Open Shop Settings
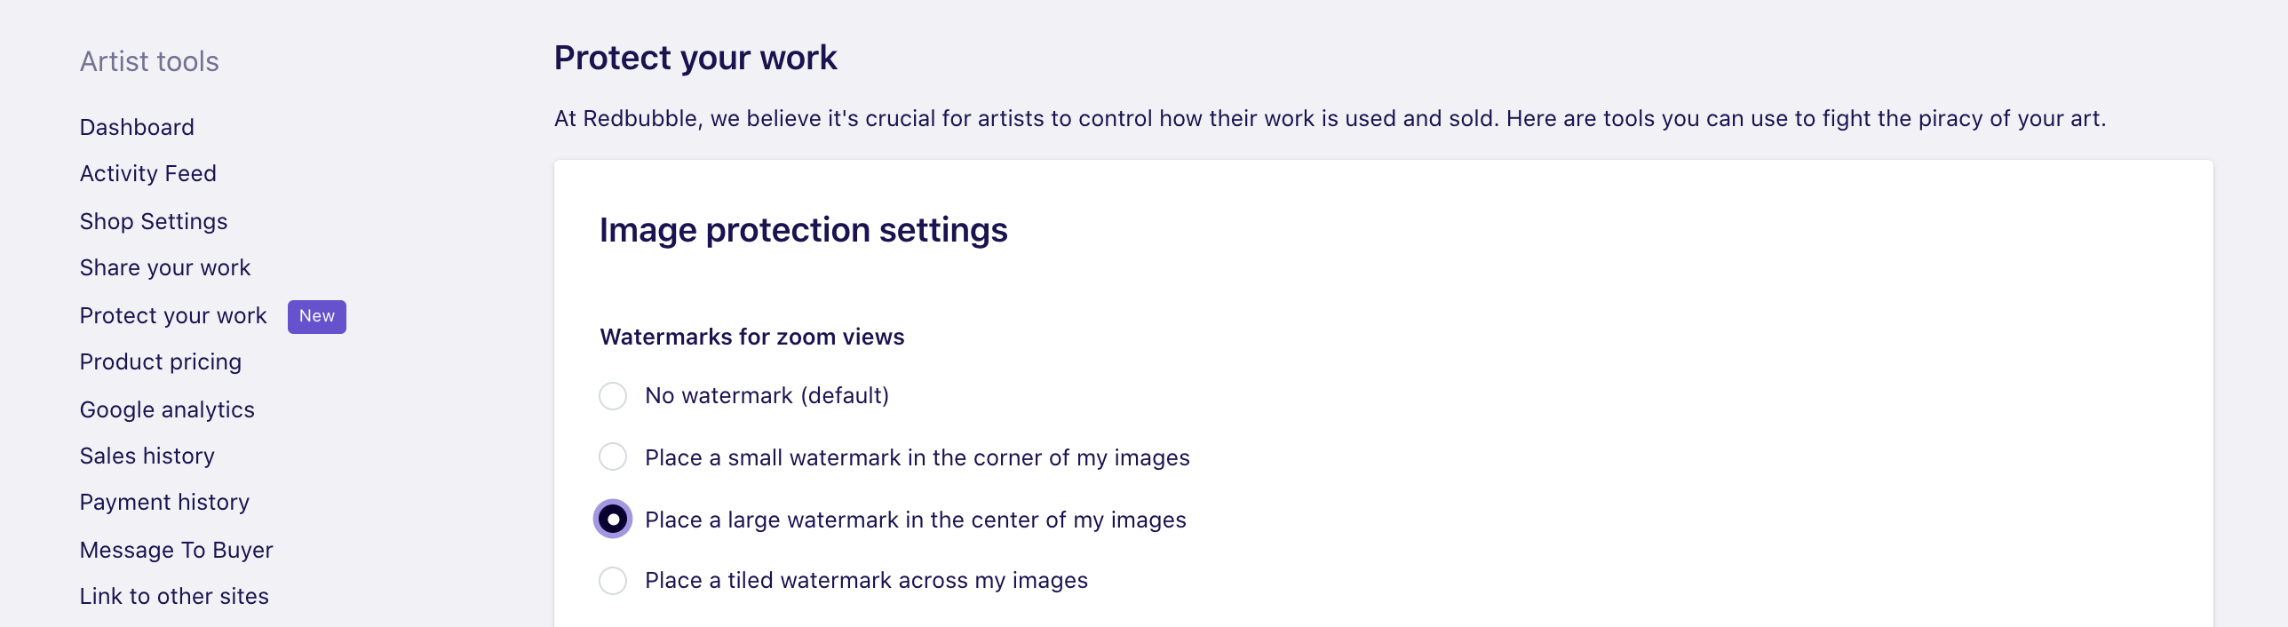 pos(153,221)
